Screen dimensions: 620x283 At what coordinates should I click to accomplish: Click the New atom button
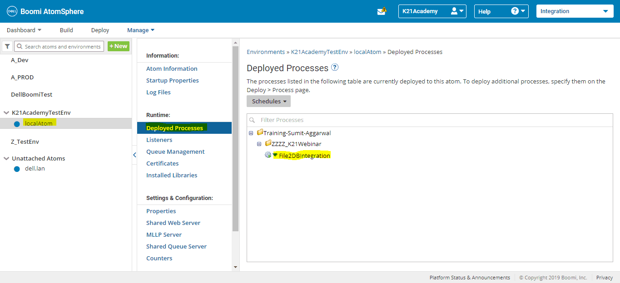[118, 46]
